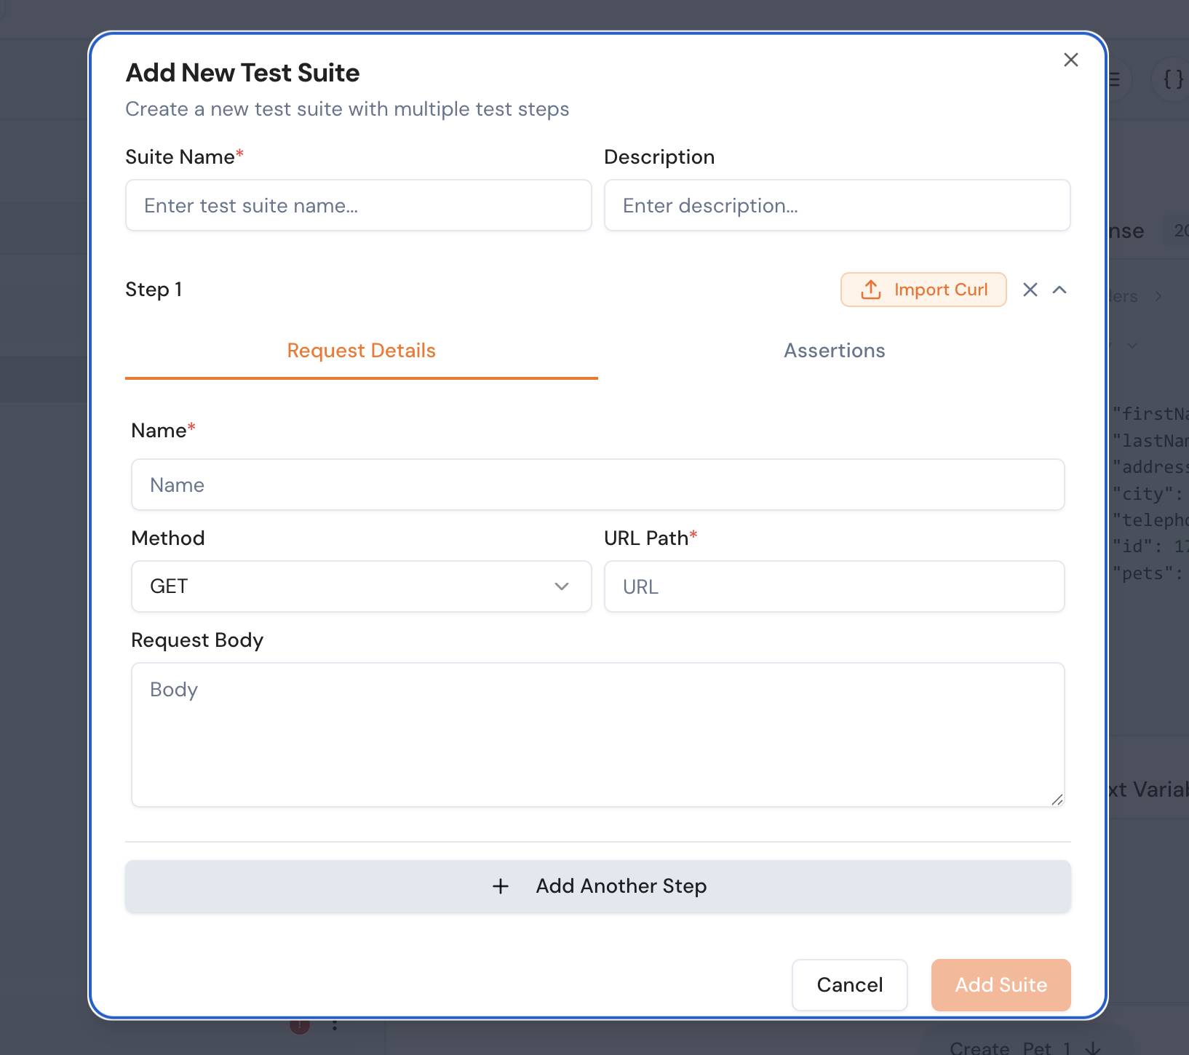Image resolution: width=1189 pixels, height=1055 pixels.
Task: Focus the Suite Name input field
Action: coord(358,206)
